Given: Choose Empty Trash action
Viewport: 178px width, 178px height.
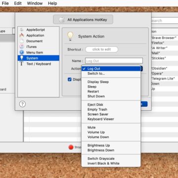Looking at the screenshot, I should tap(111, 109).
